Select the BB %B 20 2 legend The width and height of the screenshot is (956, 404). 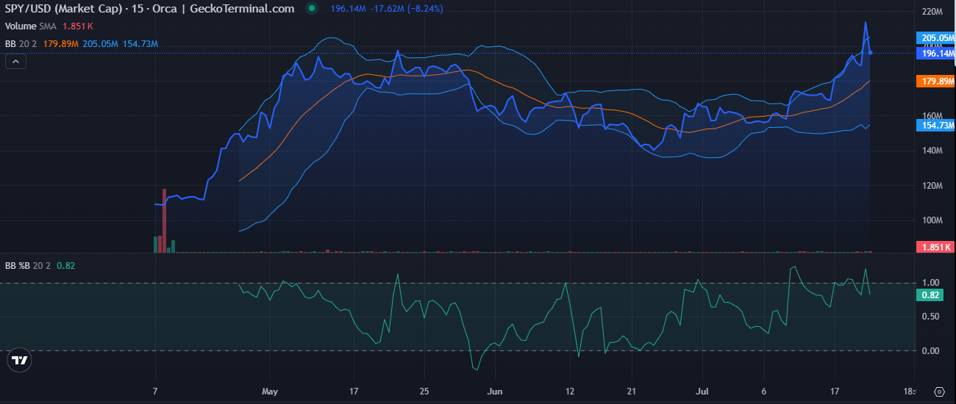pos(28,265)
